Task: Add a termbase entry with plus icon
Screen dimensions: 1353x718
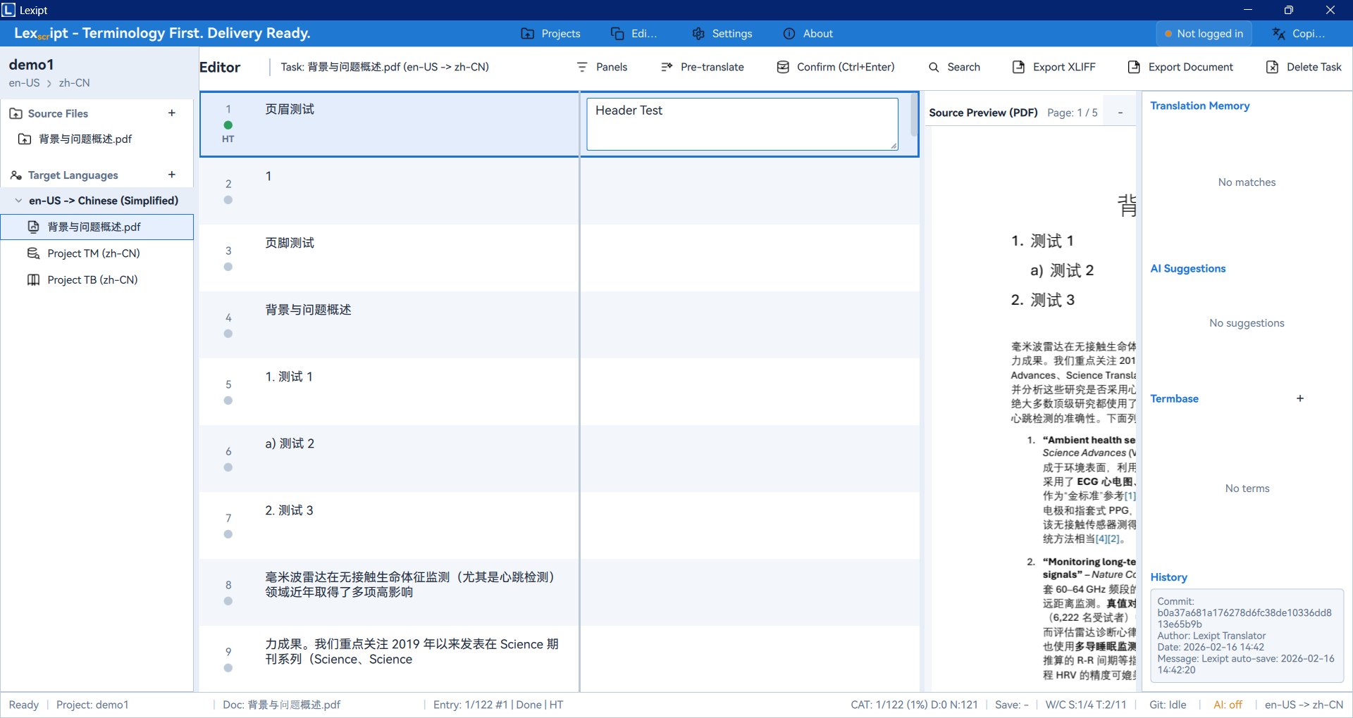Action: [x=1300, y=398]
